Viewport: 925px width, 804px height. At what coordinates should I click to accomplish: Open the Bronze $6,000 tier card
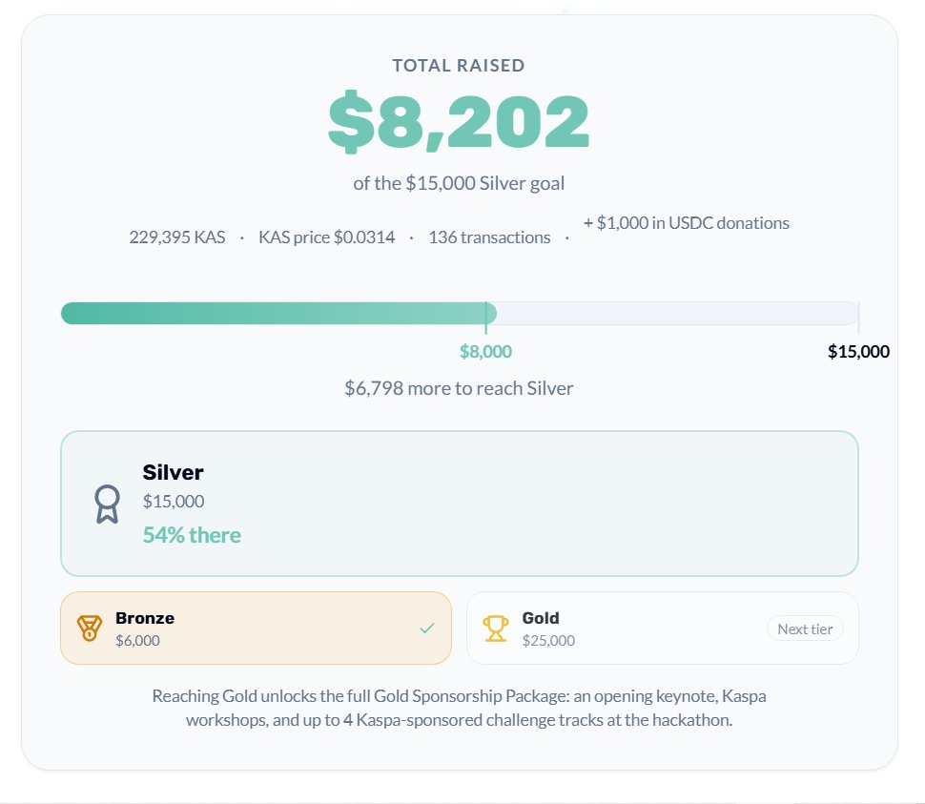tap(256, 629)
